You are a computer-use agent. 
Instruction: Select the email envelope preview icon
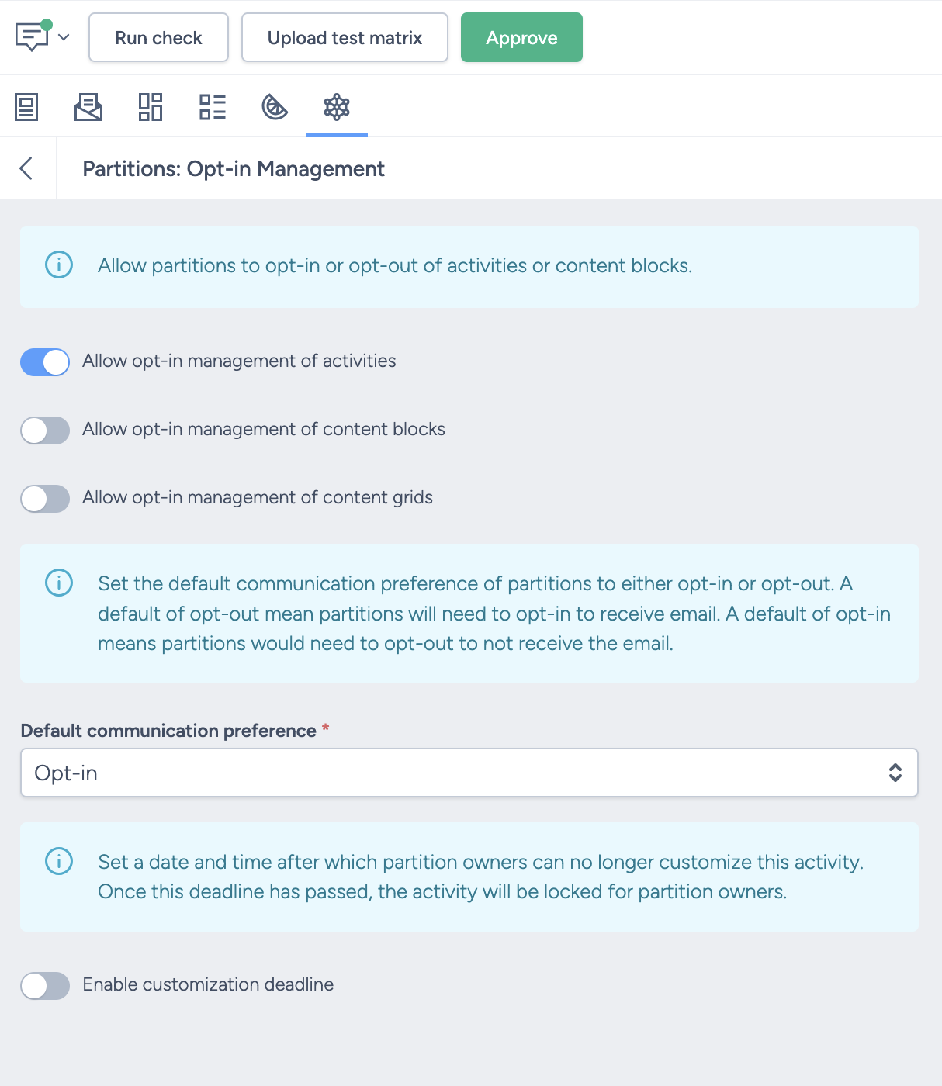pyautogui.click(x=88, y=107)
